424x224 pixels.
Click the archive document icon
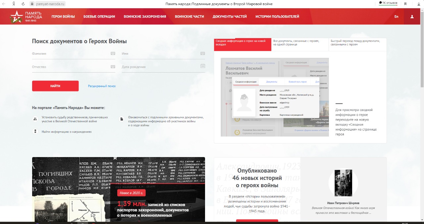point(122,119)
